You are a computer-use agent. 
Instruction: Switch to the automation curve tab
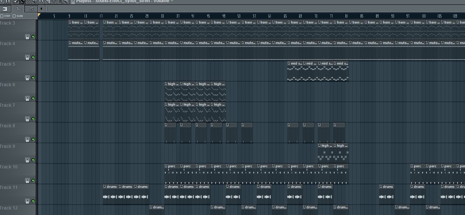(x=18, y=9)
